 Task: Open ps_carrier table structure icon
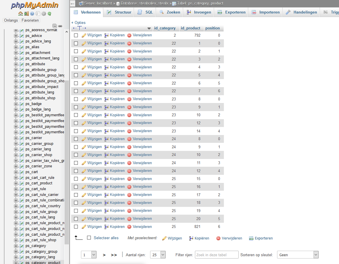tap(21, 138)
